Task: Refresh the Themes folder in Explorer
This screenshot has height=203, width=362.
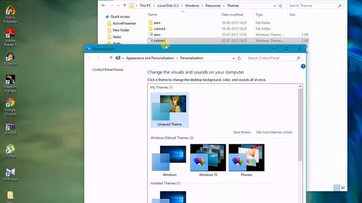Action: [x=281, y=6]
